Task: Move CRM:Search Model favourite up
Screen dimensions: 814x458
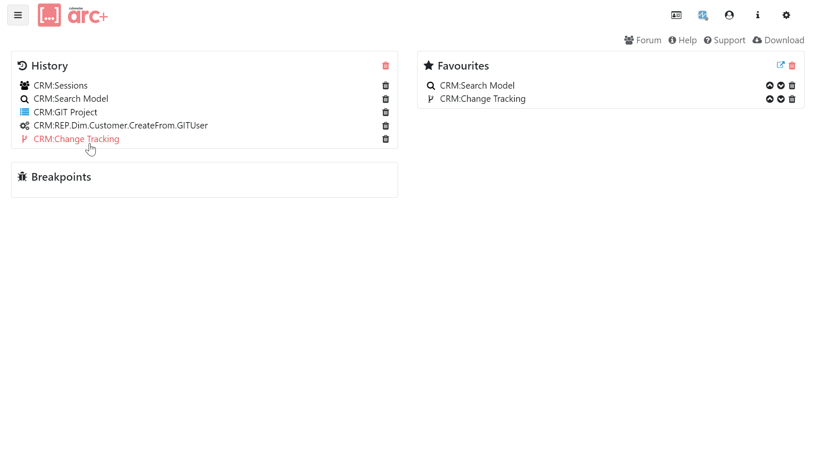Action: click(x=770, y=86)
